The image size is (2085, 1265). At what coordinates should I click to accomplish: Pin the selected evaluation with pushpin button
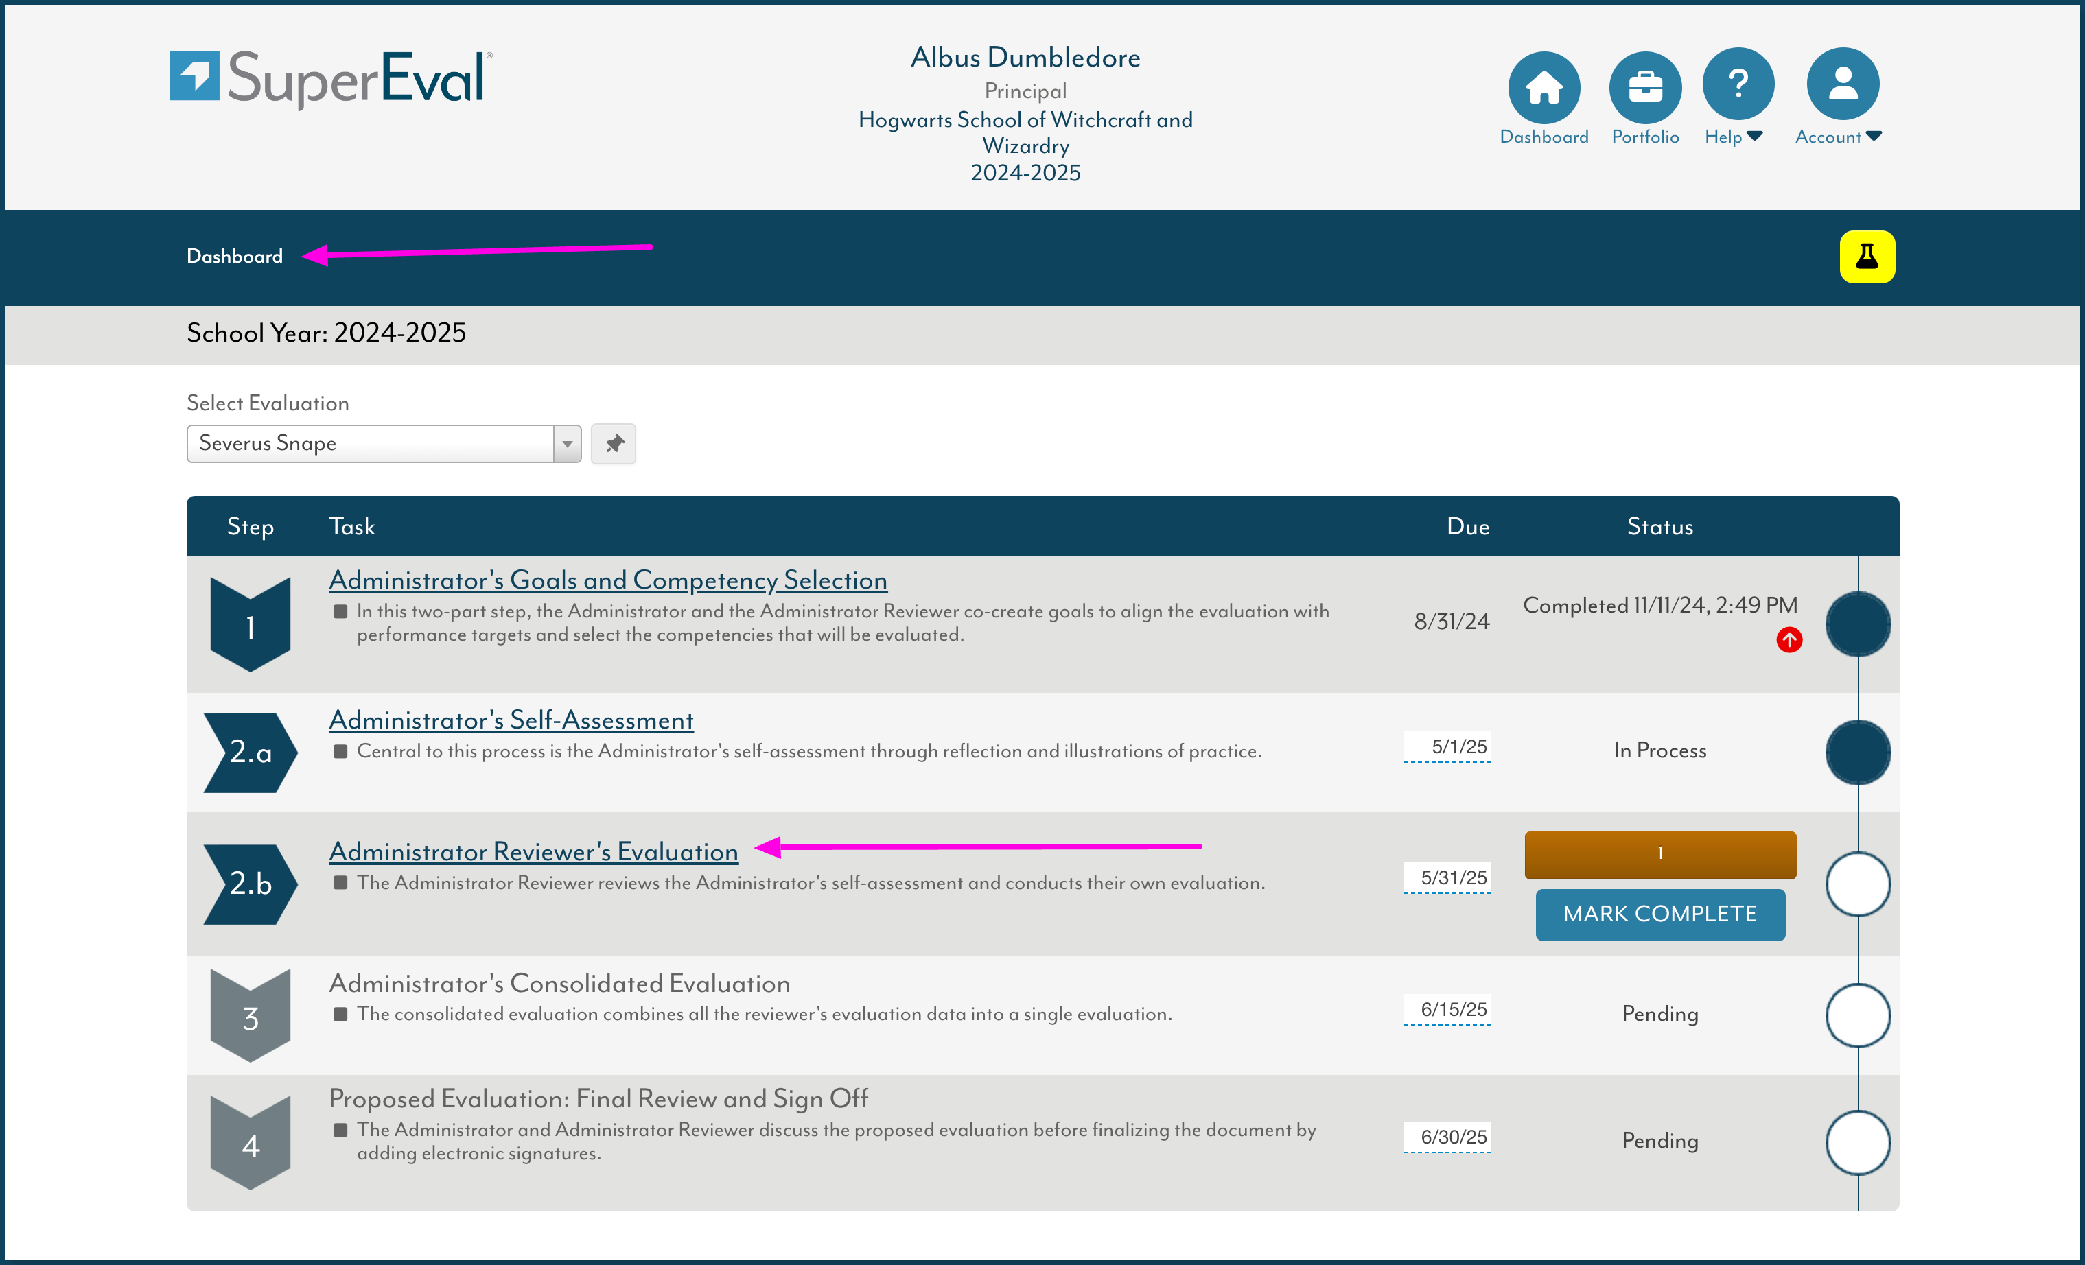614,443
